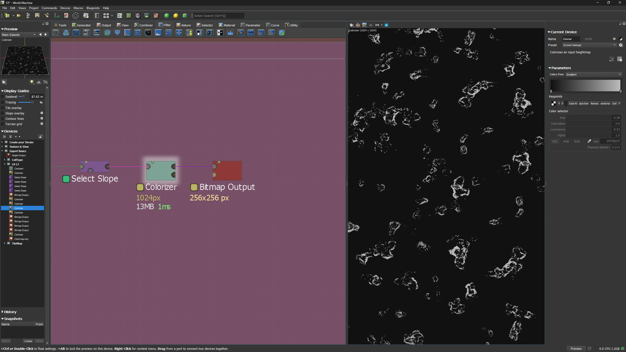Click the Reverse gradient button
The width and height of the screenshot is (626, 352).
595,103
